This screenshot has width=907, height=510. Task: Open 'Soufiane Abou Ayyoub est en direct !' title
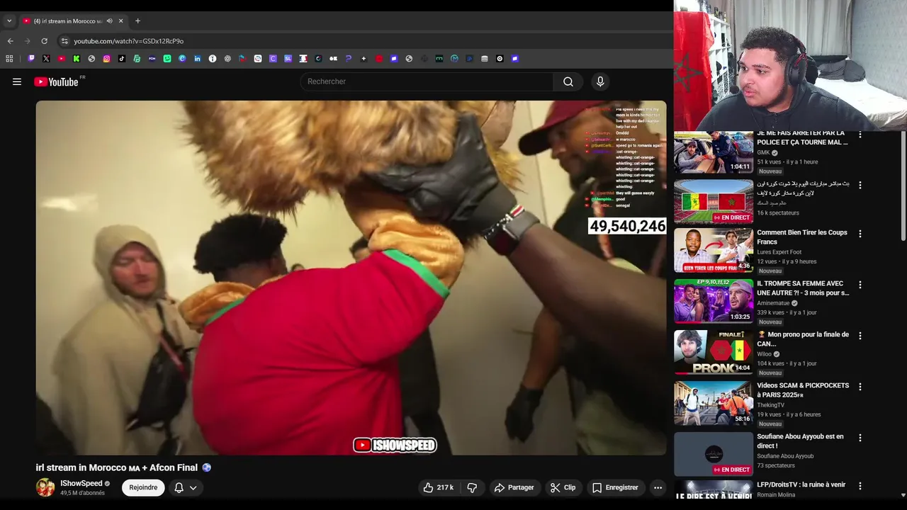point(800,441)
